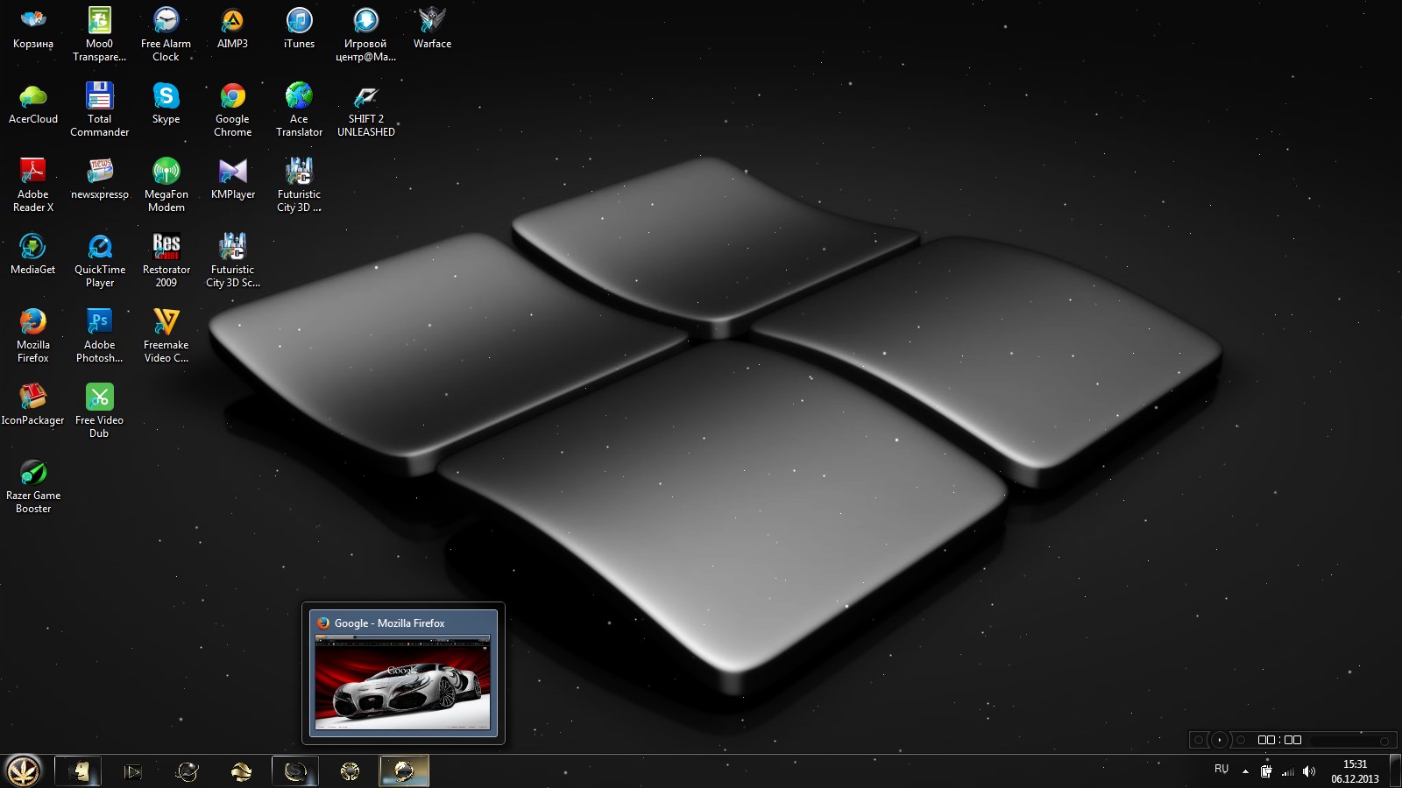The image size is (1402, 788).
Task: Select the MediaGet desktop icon
Action: point(33,254)
